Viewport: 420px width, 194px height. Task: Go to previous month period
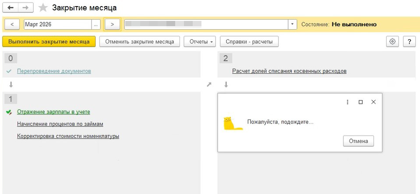(x=12, y=24)
